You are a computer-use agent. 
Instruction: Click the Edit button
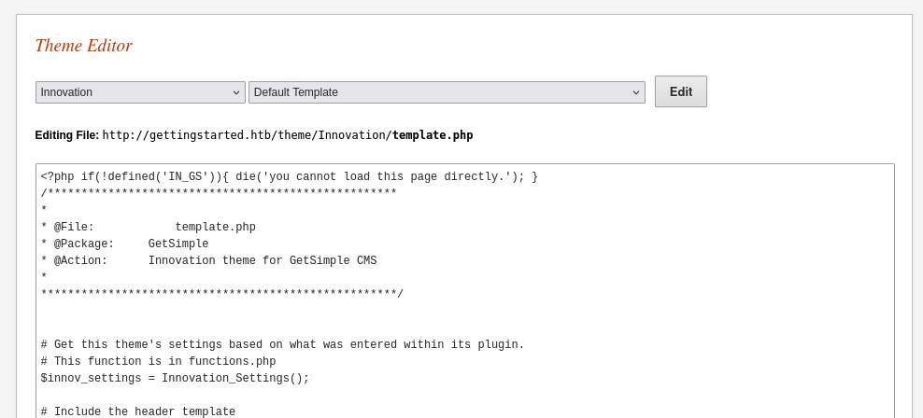click(681, 91)
